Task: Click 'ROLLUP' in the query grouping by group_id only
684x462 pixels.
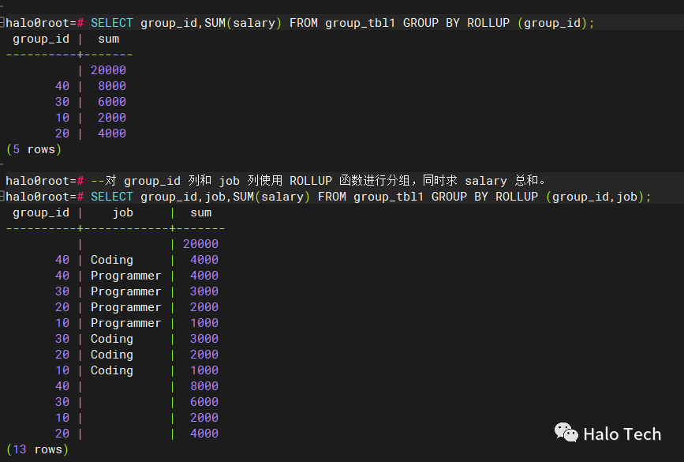Action: [x=488, y=23]
